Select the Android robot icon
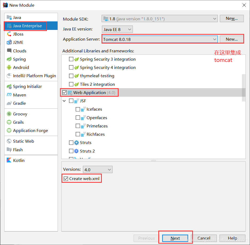250x245 pixels. click(x=9, y=67)
